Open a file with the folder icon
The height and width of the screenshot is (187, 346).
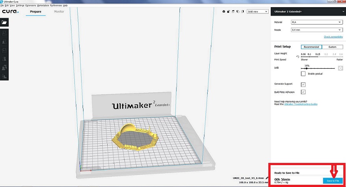coord(4,22)
